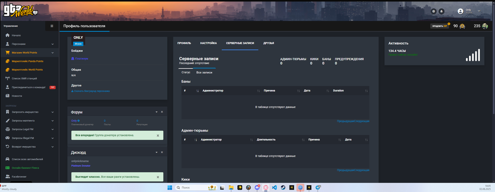Select the СЕРВЕРНЫЕ ЗАПИСИ tab
The width and height of the screenshot is (495, 192).
tap(240, 43)
